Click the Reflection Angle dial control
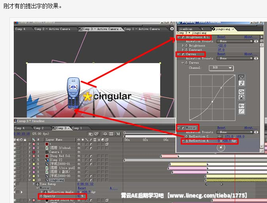 pos(221,147)
